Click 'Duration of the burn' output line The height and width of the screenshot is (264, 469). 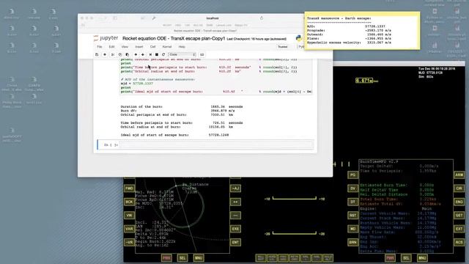click(182, 106)
